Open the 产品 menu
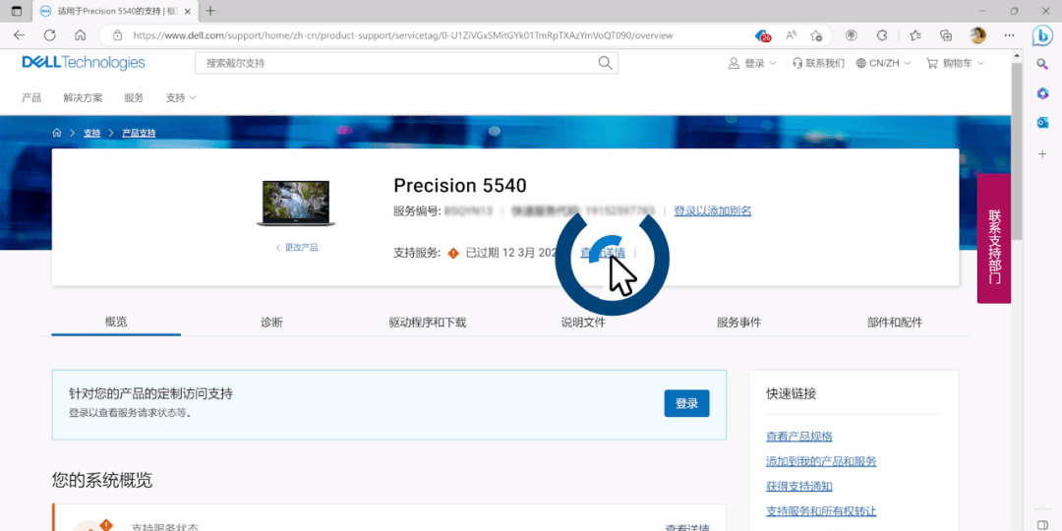This screenshot has width=1062, height=531. [31, 97]
